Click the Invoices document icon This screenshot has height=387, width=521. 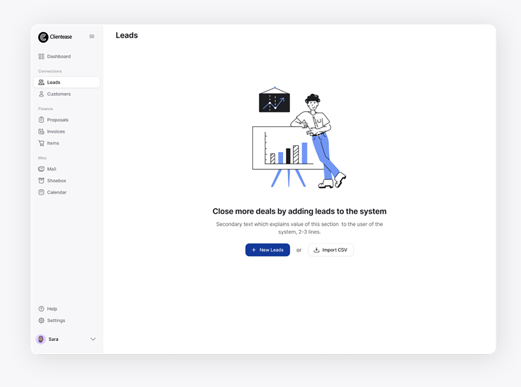point(41,132)
